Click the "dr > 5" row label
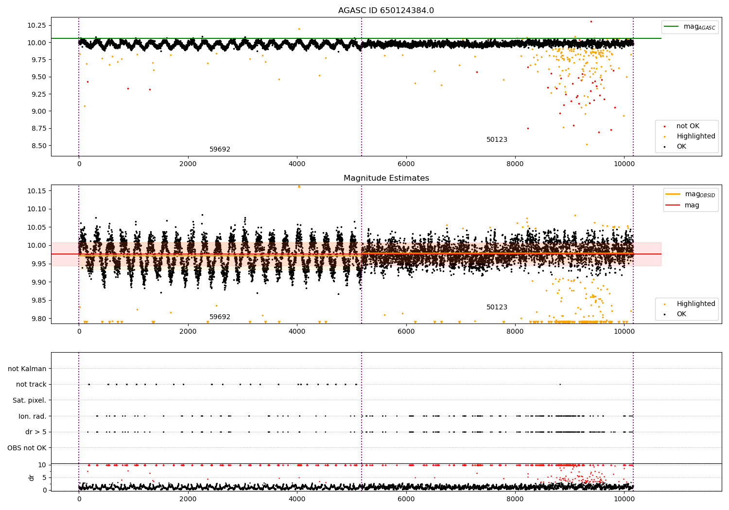The height and width of the screenshot is (510, 729). click(x=36, y=432)
